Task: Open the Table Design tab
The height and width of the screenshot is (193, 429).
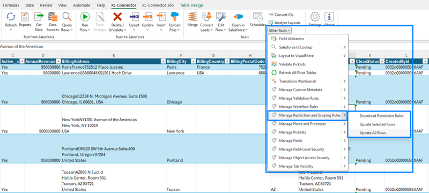Action: pyautogui.click(x=191, y=5)
